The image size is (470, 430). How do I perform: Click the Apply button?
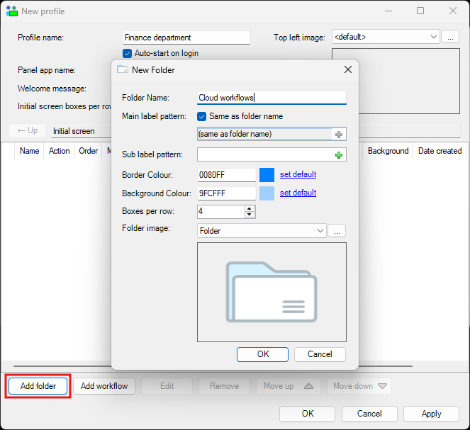tap(431, 414)
